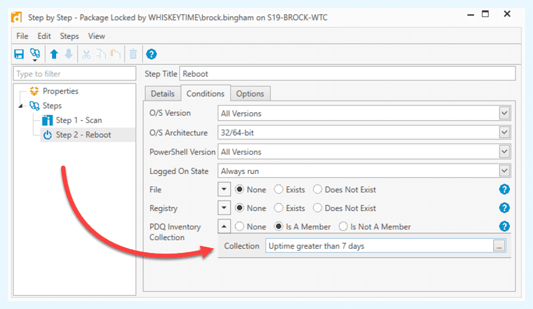Click the Save package icon
533x309 pixels.
pyautogui.click(x=19, y=54)
